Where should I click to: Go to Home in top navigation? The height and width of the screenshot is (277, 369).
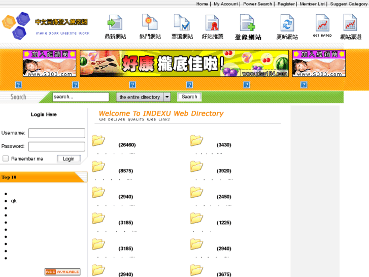coord(202,4)
